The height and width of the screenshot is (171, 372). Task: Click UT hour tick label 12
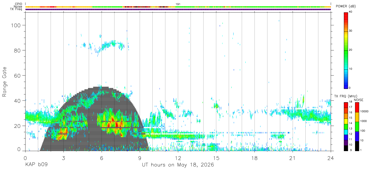[178, 158]
